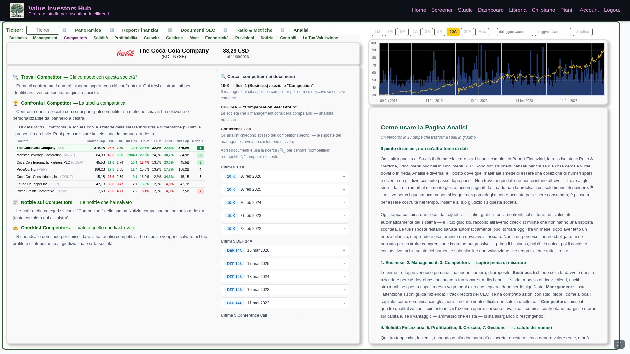Click the Keurig Dr Pepper Inc. row

pos(111,184)
